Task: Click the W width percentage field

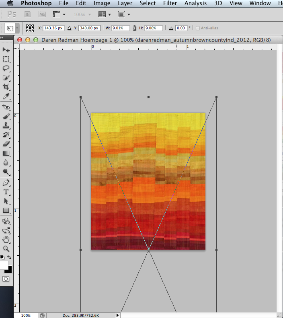Action: [121, 28]
